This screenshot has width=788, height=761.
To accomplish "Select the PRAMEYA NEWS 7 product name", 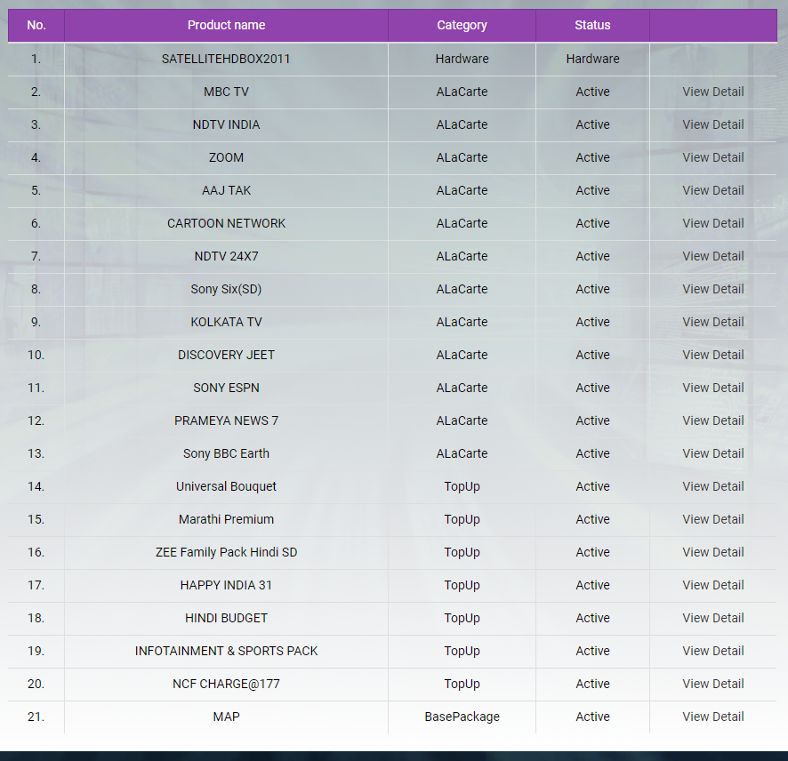I will coord(226,421).
